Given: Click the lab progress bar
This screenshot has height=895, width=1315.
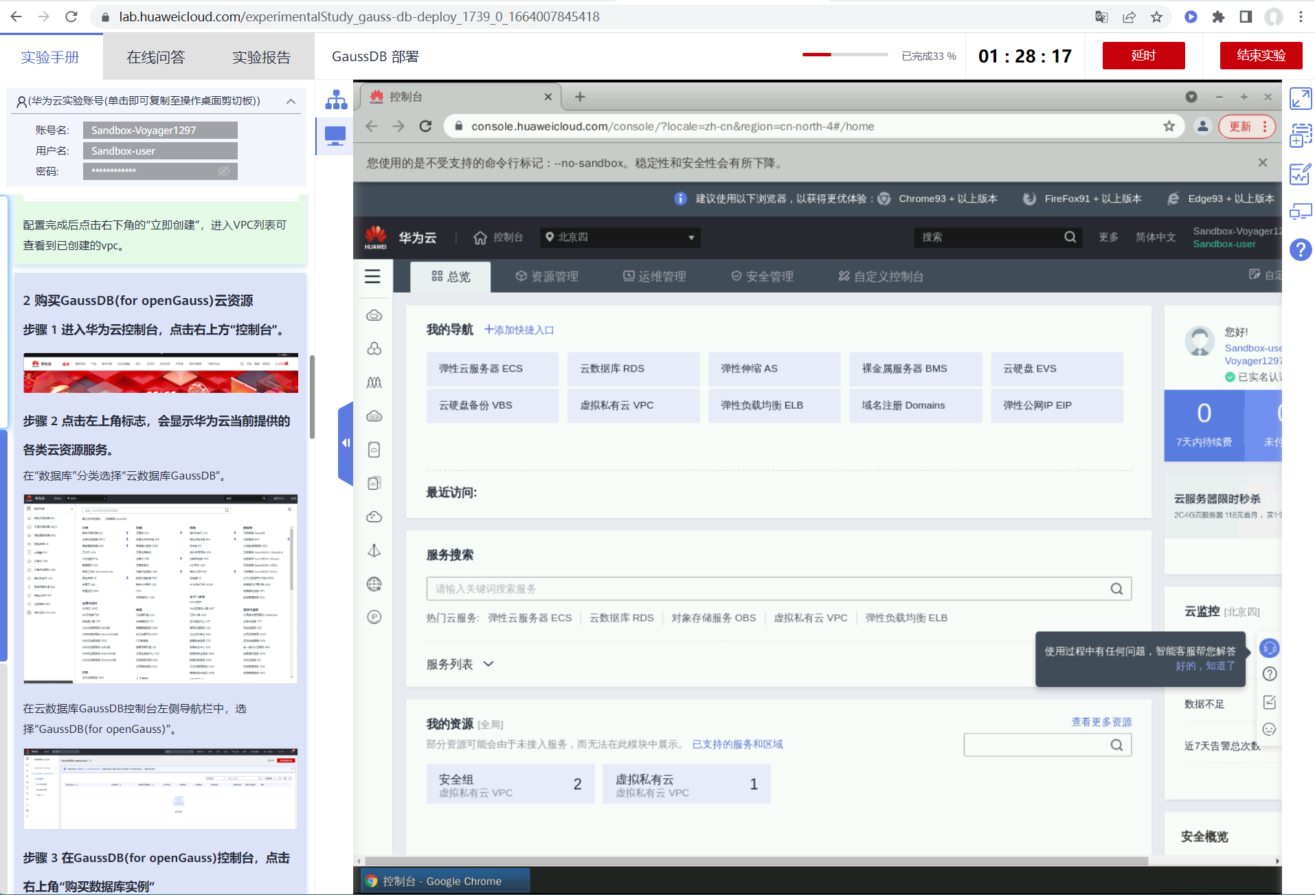Looking at the screenshot, I should pyautogui.click(x=845, y=54).
